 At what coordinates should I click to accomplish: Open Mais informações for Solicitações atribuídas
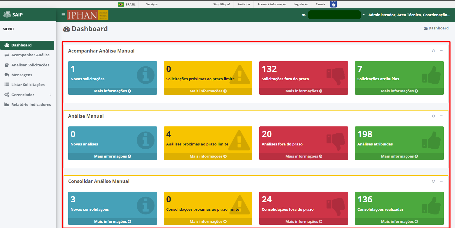[x=399, y=91]
